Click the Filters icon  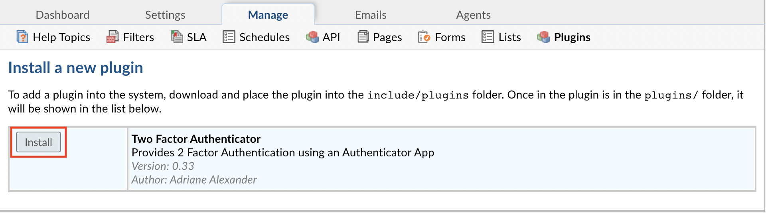[113, 37]
